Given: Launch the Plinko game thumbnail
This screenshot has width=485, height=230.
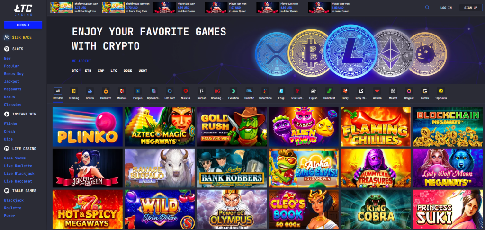Looking at the screenshot, I should pos(88,127).
